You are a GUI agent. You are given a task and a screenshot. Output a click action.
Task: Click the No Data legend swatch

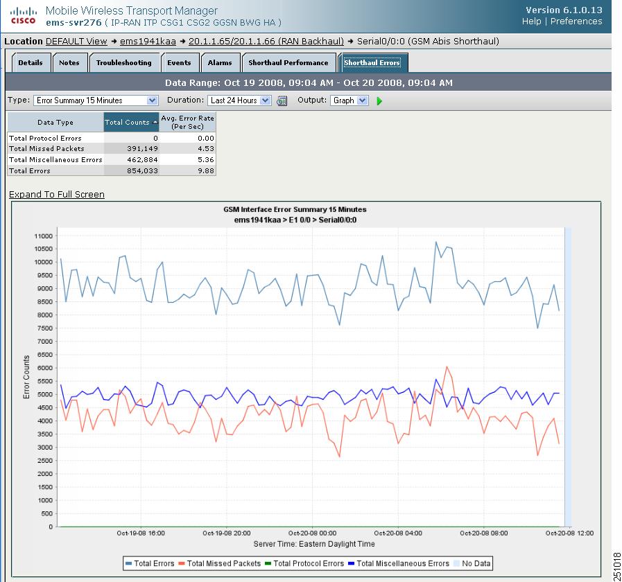[x=456, y=563]
